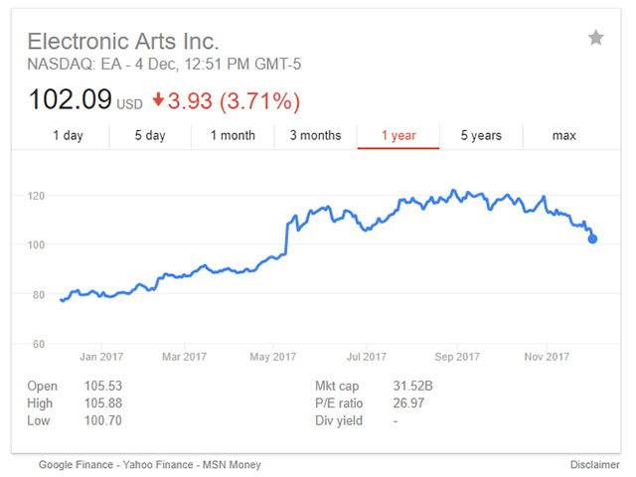The height and width of the screenshot is (477, 636).
Task: Click the red down-arrow price indicator
Action: [x=160, y=101]
